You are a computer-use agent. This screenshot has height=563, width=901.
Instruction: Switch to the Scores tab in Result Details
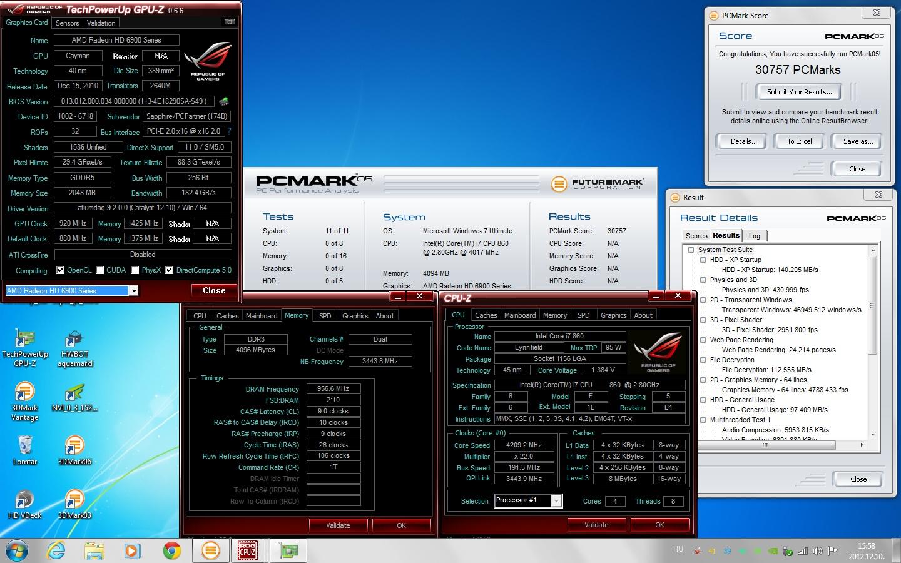click(x=696, y=236)
